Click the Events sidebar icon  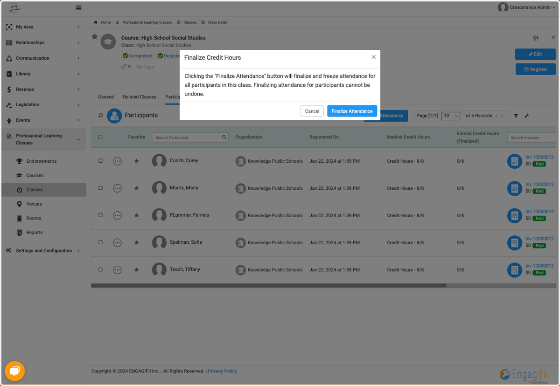pos(9,120)
